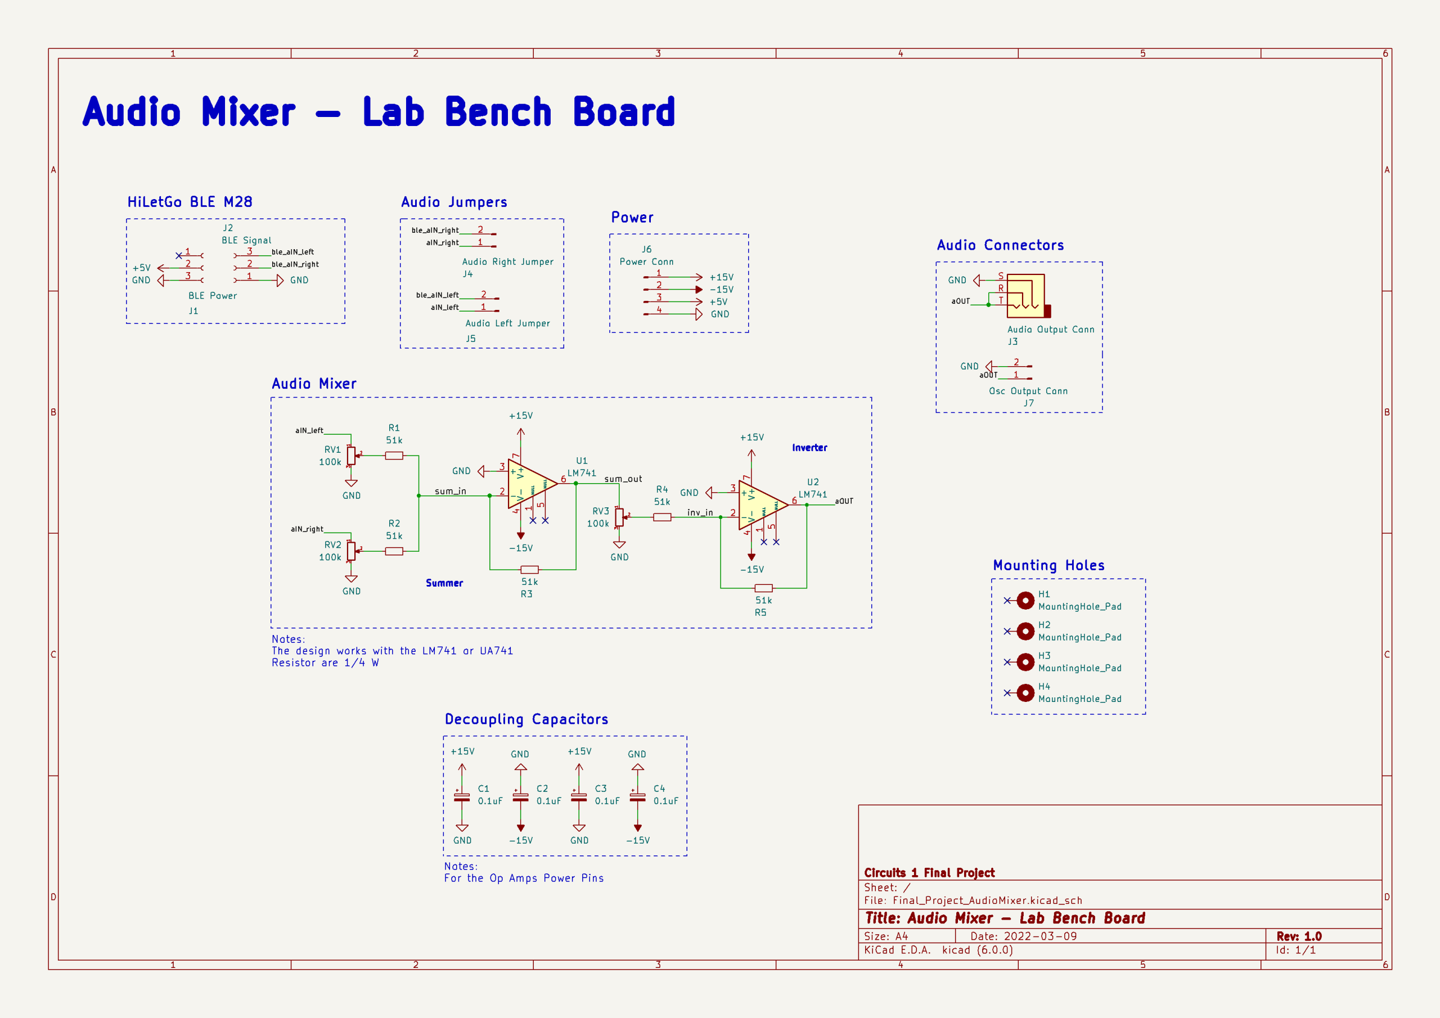The width and height of the screenshot is (1440, 1018).
Task: Click the C1 capacitor symbol
Action: pyautogui.click(x=462, y=797)
